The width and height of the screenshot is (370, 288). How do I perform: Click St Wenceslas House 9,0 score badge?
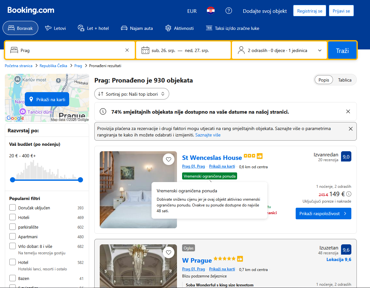click(346, 157)
